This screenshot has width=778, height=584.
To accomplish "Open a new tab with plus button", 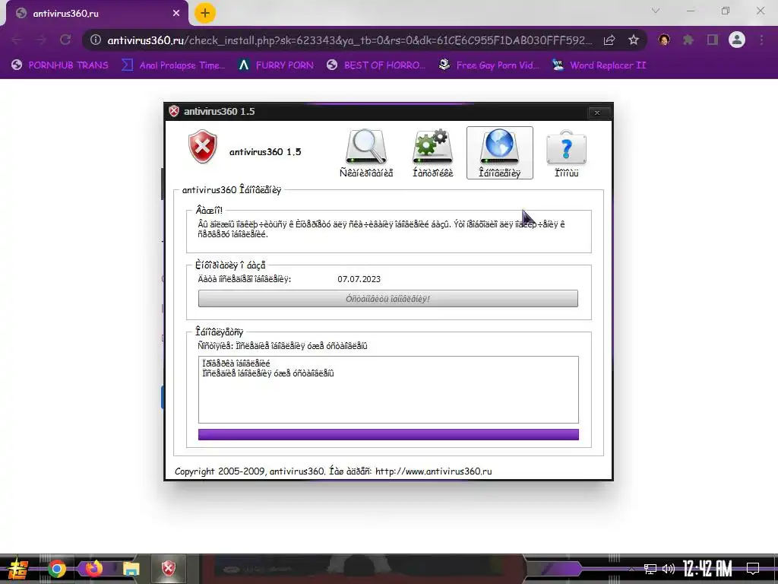I will 205,13.
